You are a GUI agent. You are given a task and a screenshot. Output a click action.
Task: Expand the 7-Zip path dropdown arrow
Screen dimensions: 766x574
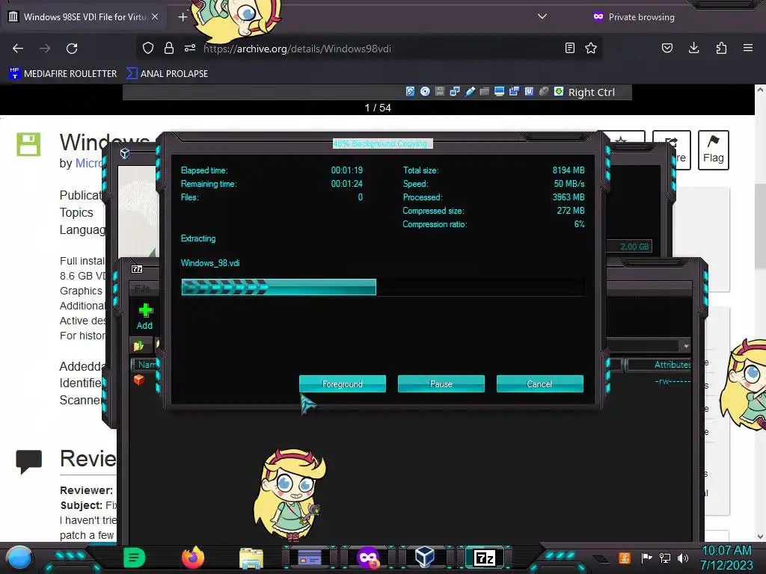(x=686, y=345)
